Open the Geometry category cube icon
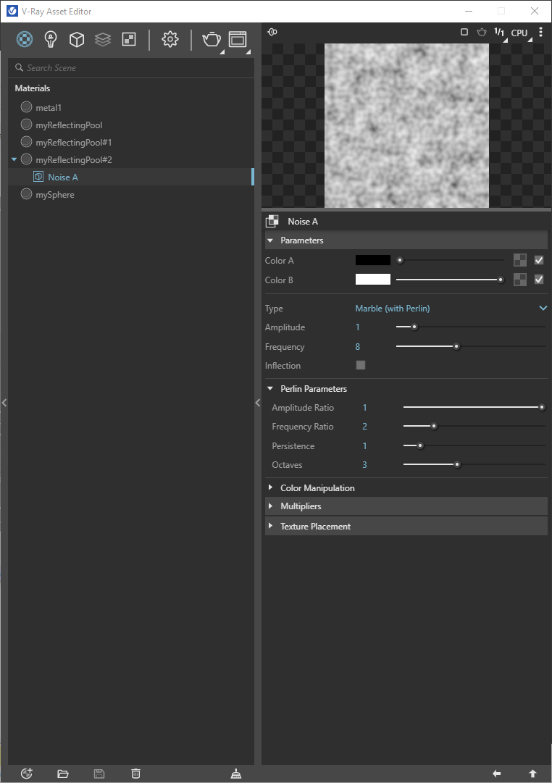552x783 pixels. 77,39
